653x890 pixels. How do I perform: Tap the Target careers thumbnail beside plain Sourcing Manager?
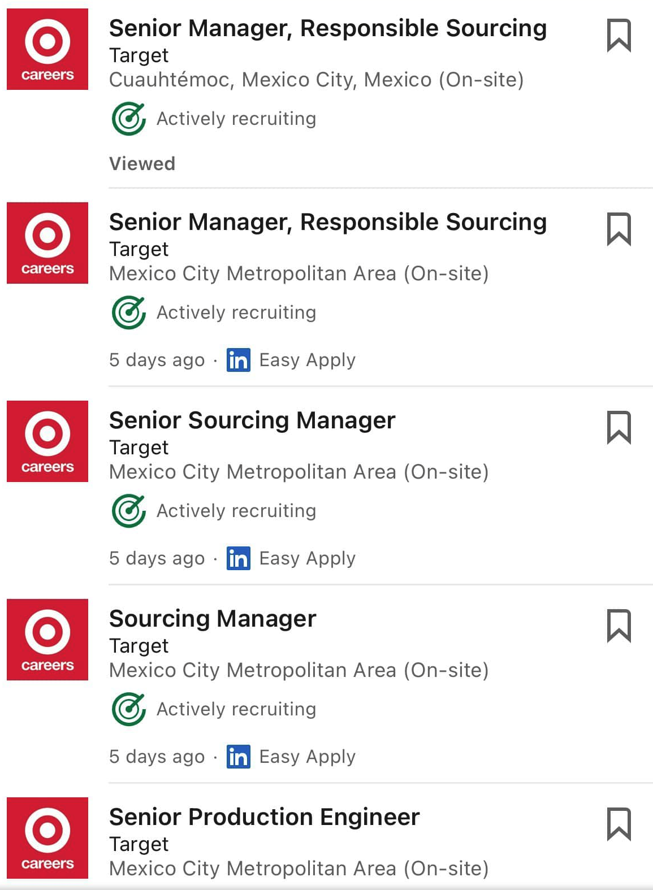[47, 640]
